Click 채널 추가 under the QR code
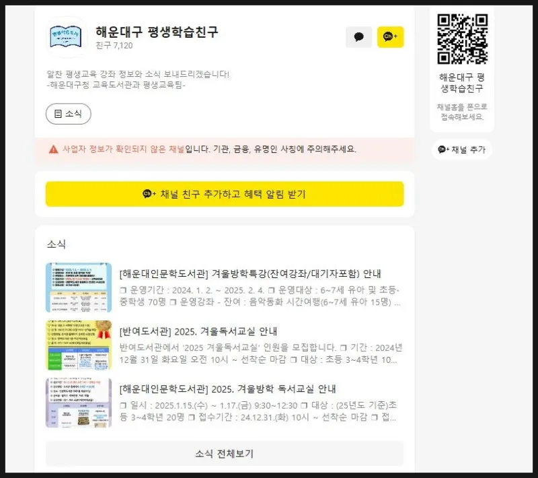The width and height of the screenshot is (538, 478). tap(461, 149)
